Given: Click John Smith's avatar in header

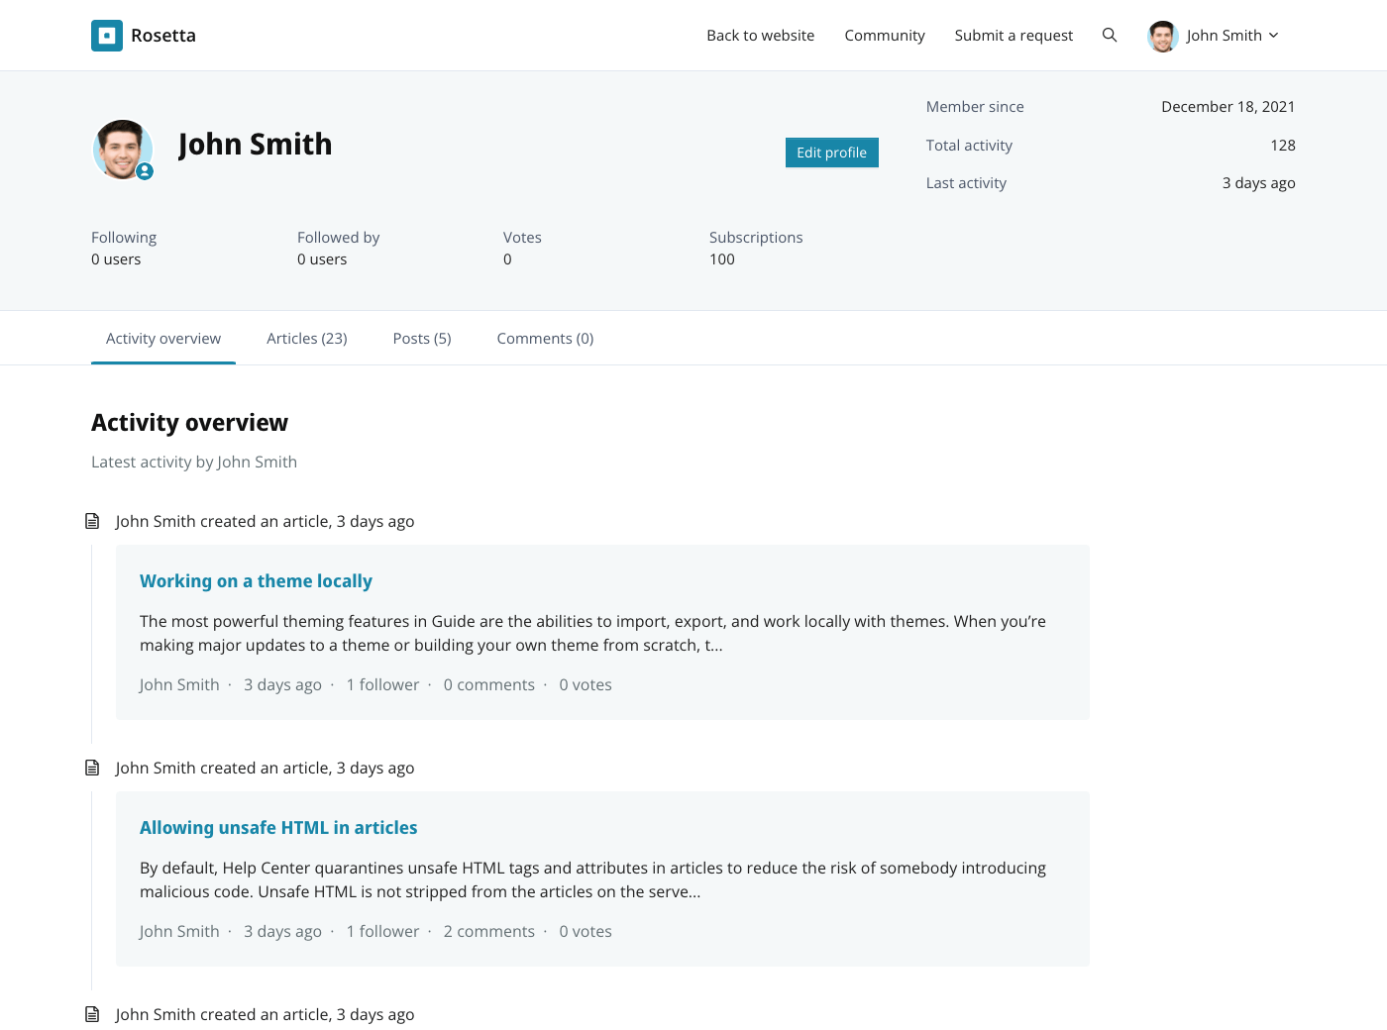Looking at the screenshot, I should (1162, 36).
